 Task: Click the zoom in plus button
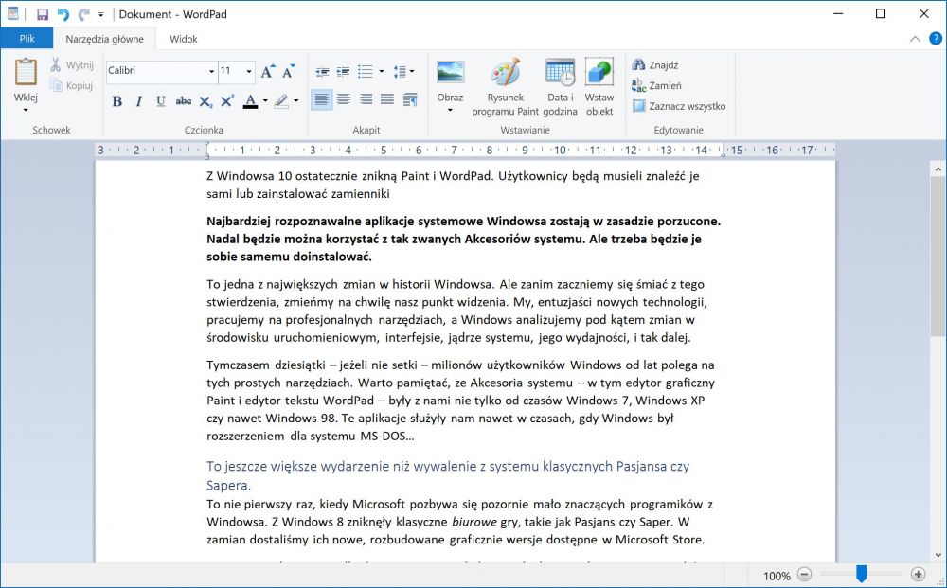click(918, 575)
